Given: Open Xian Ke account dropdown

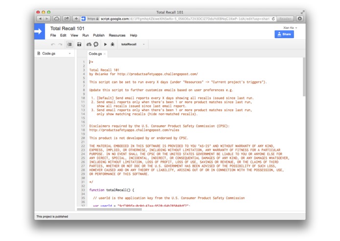Looking at the screenshot, I should [290, 28].
